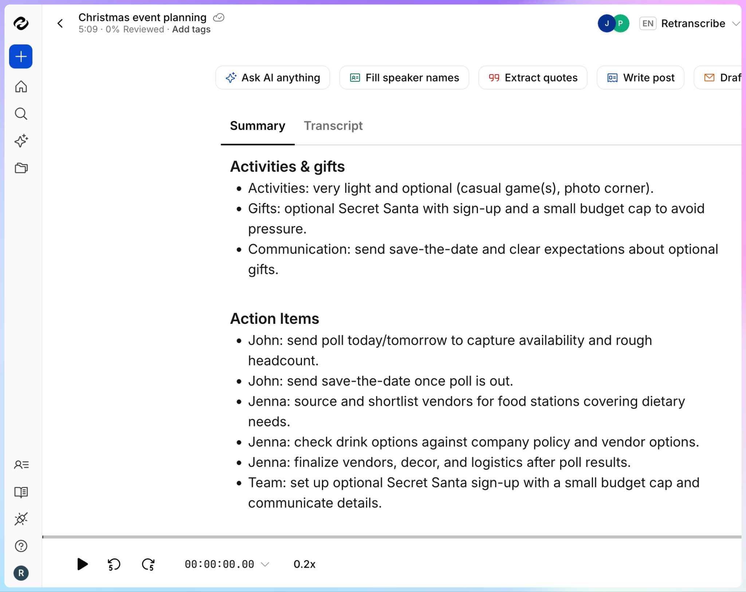Open the R user profile avatar
This screenshot has height=592, width=746.
(x=21, y=573)
